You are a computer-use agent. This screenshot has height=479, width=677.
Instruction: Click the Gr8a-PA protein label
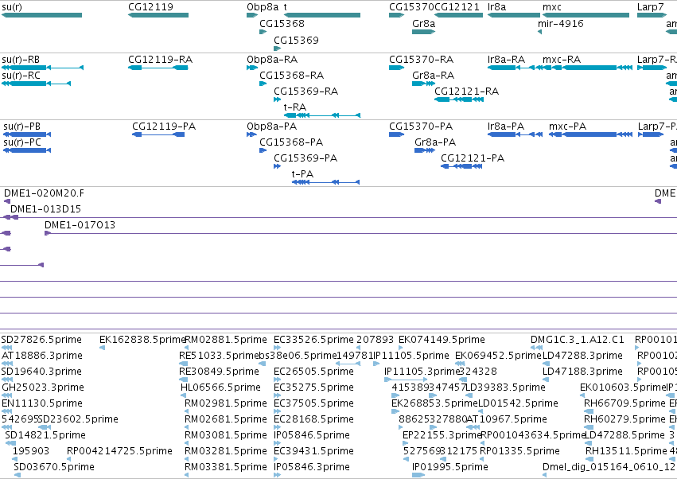point(435,142)
